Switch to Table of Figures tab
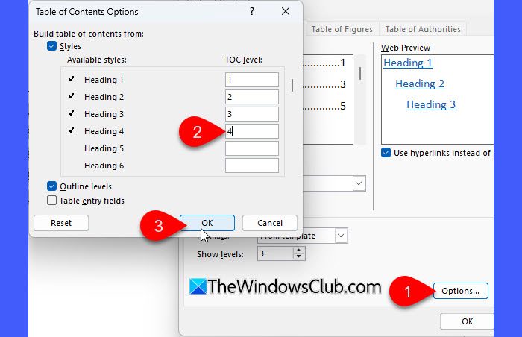Viewport: 522px width, 337px height. [342, 29]
